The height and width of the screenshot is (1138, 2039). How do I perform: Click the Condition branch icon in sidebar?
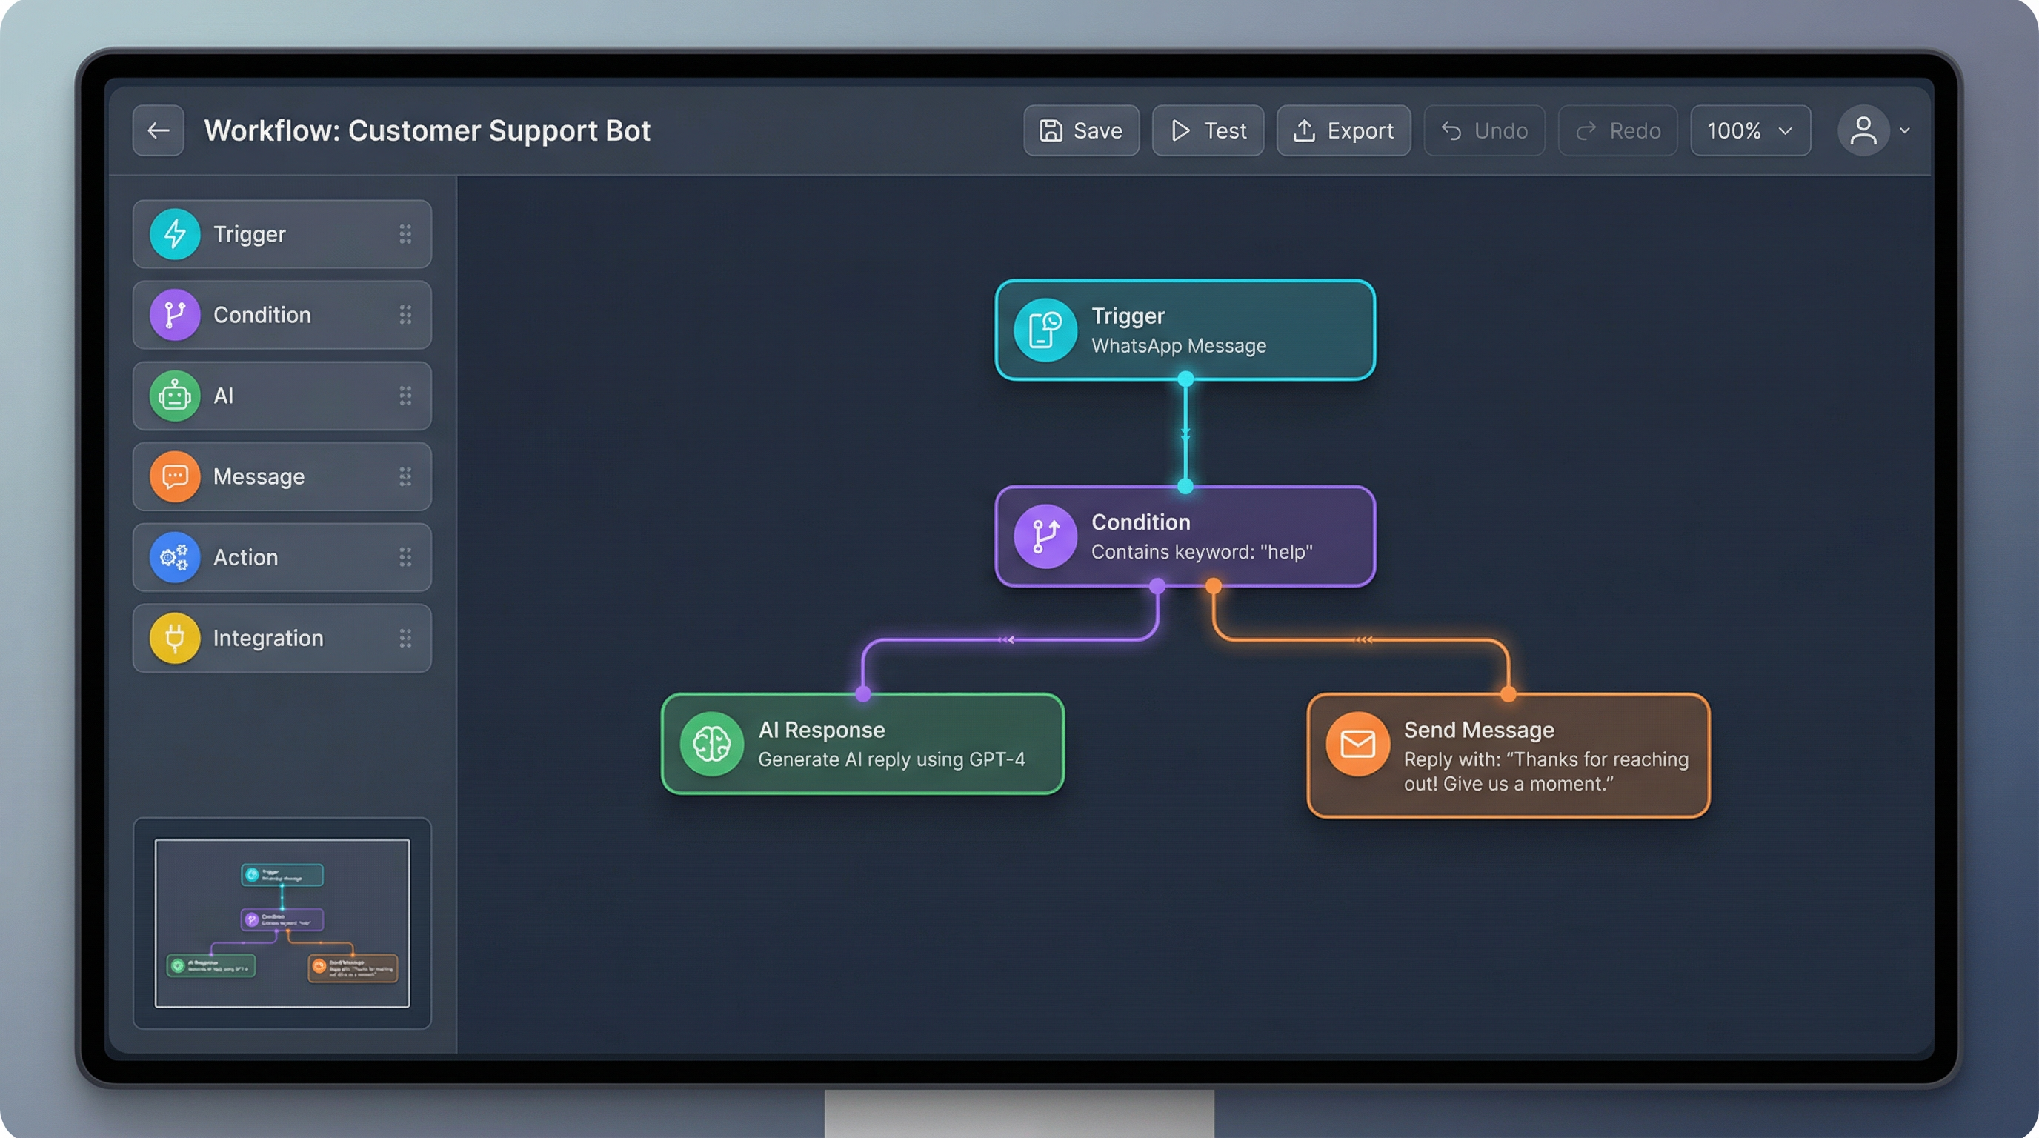tap(175, 315)
